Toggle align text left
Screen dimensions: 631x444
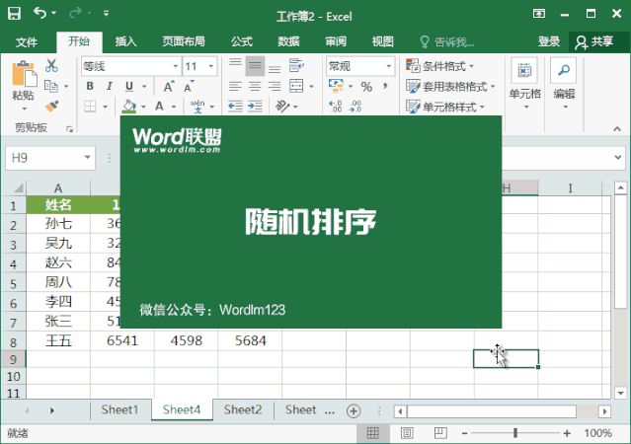pos(235,86)
